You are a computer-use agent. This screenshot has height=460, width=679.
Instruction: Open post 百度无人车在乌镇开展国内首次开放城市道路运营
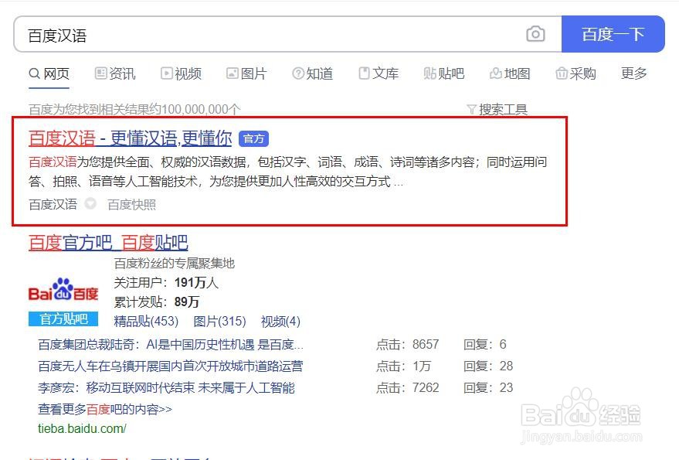pos(171,366)
